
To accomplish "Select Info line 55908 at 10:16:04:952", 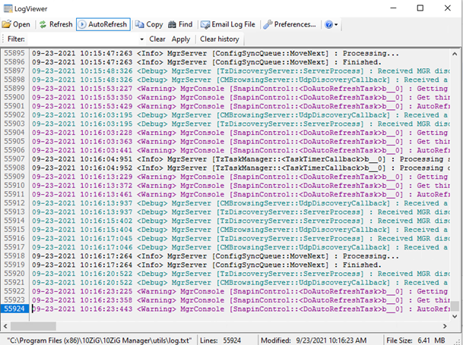I will coord(241,168).
